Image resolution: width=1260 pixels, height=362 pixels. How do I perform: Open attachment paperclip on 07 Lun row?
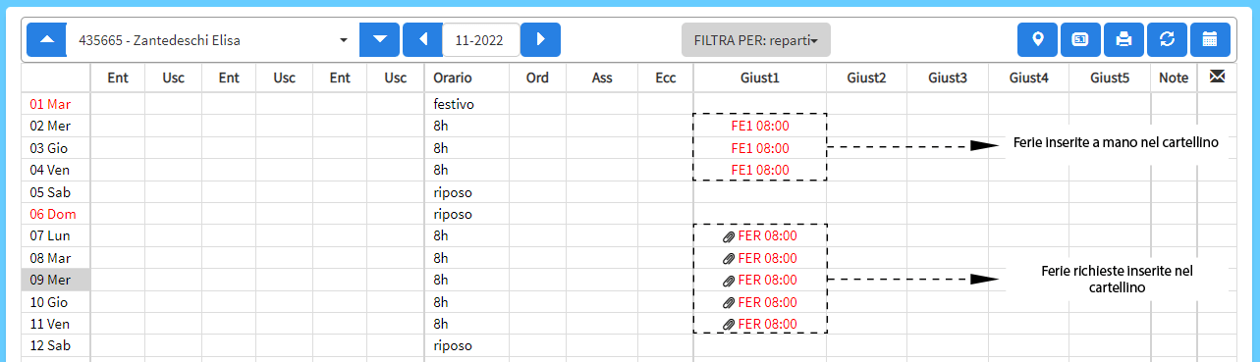point(729,236)
